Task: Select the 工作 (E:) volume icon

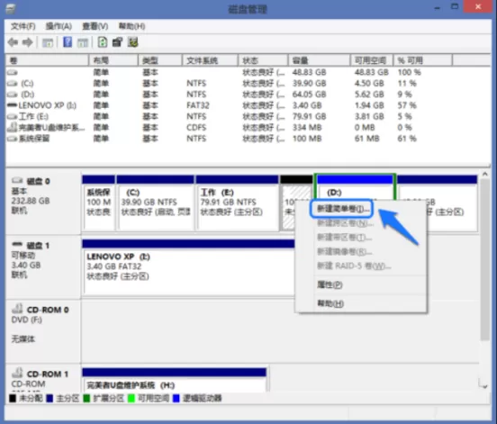Action: pos(13,117)
